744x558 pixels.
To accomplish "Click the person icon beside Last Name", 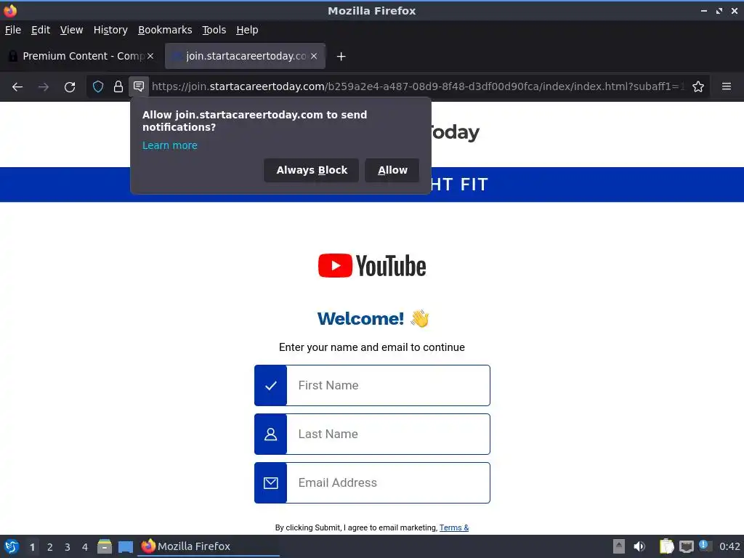I will pos(270,434).
